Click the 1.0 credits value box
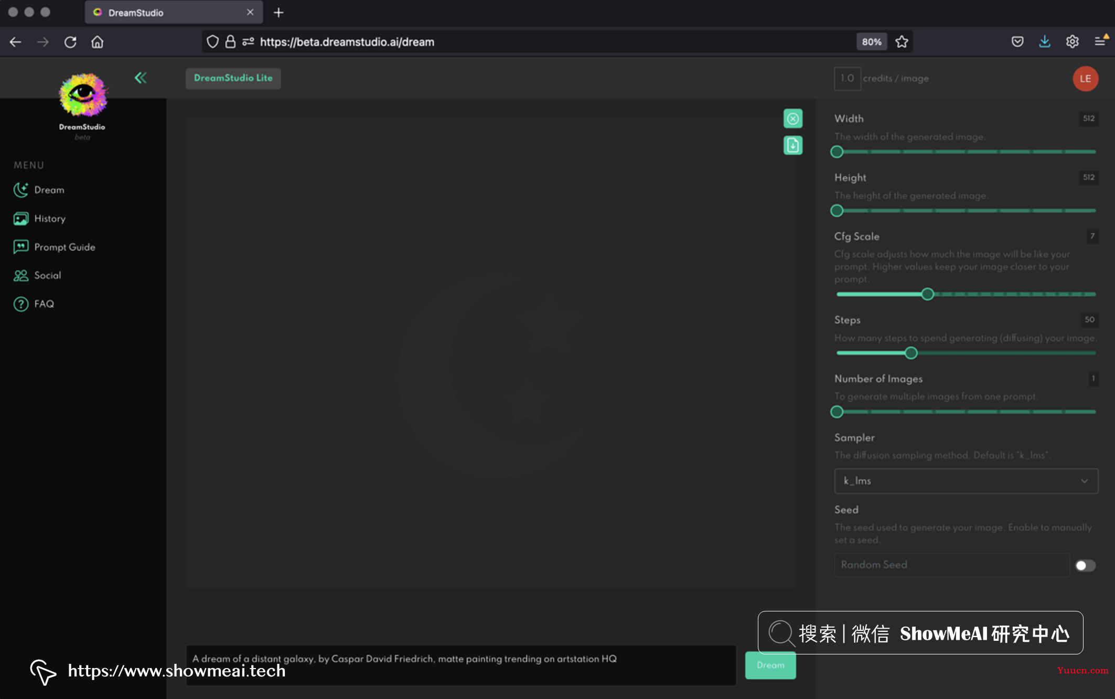1115x699 pixels. [x=848, y=79]
